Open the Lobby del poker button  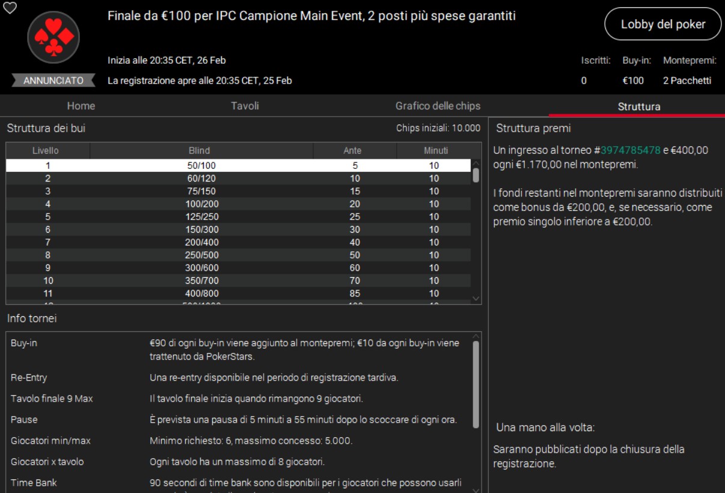tap(662, 24)
